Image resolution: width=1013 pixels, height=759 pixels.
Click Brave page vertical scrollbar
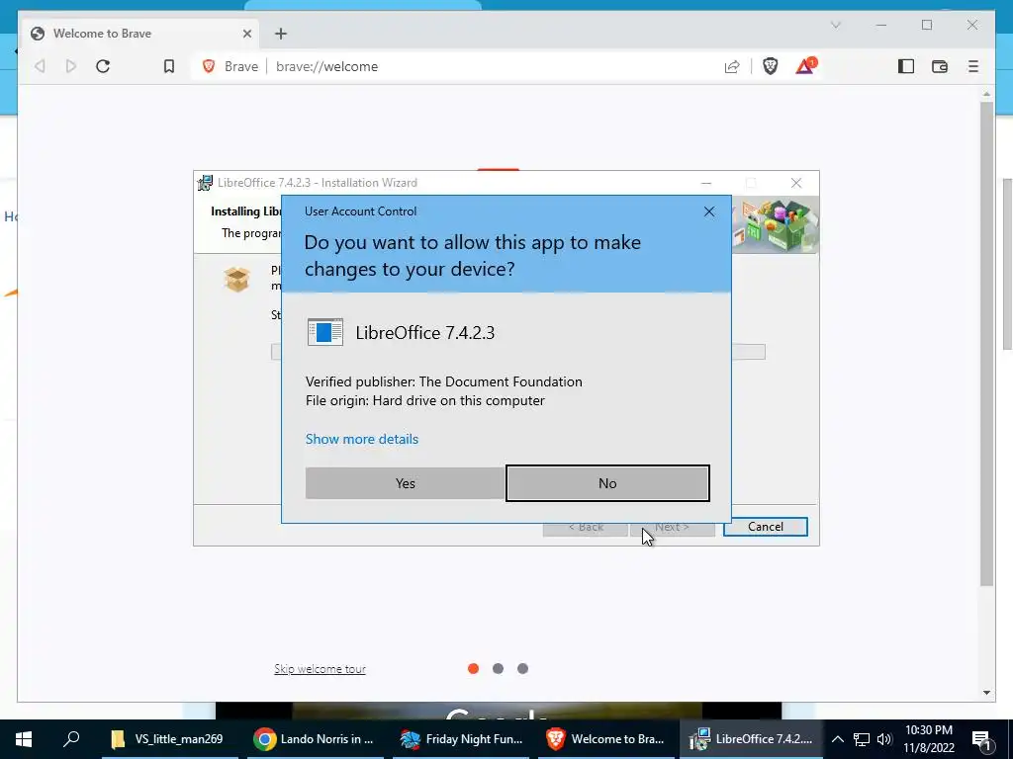point(986,345)
